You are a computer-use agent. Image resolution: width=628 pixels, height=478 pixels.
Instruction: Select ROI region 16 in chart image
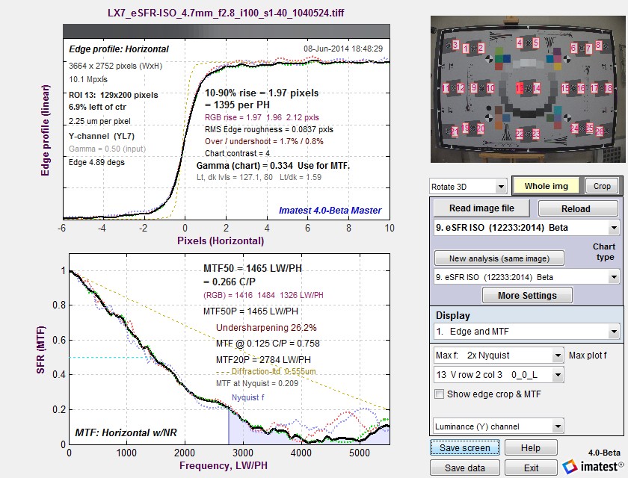581,88
